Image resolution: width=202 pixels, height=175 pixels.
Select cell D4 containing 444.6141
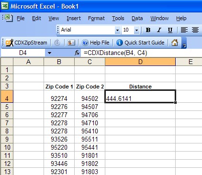140,97
